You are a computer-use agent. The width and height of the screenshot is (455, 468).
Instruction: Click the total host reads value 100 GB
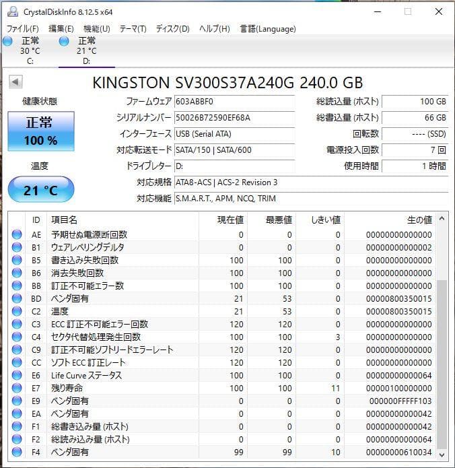pyautogui.click(x=415, y=102)
